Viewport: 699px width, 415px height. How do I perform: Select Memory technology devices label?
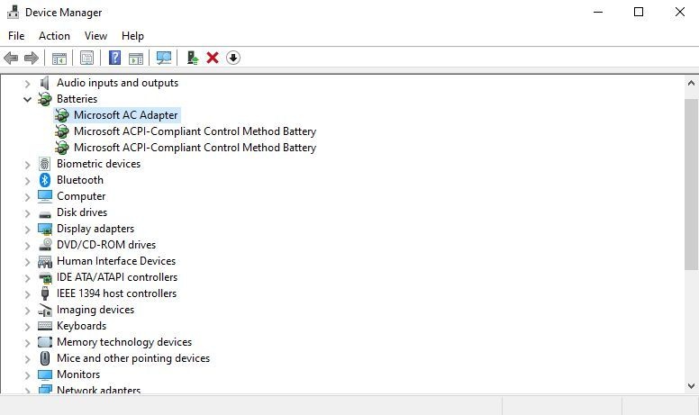coord(124,342)
